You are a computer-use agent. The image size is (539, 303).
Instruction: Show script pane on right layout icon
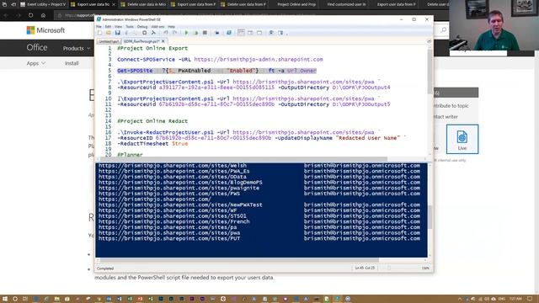[250, 33]
